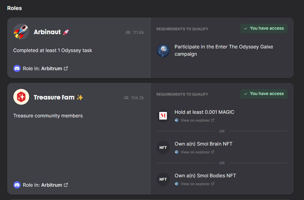Click Arbinaut member count 111.6k
The width and height of the screenshot is (304, 200).
point(135,32)
